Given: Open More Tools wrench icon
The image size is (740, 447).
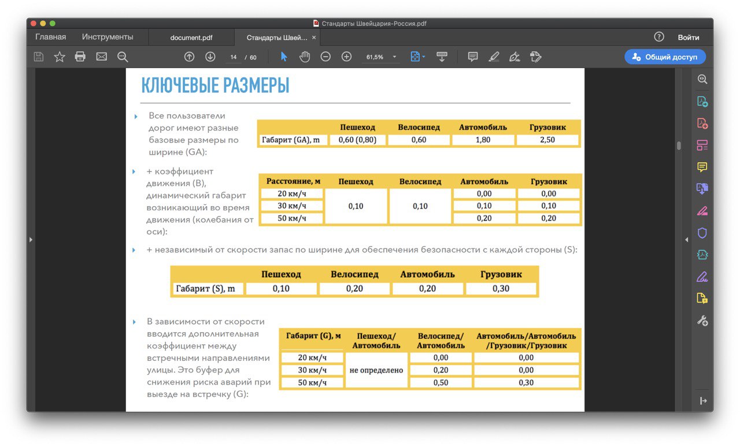Looking at the screenshot, I should [702, 321].
